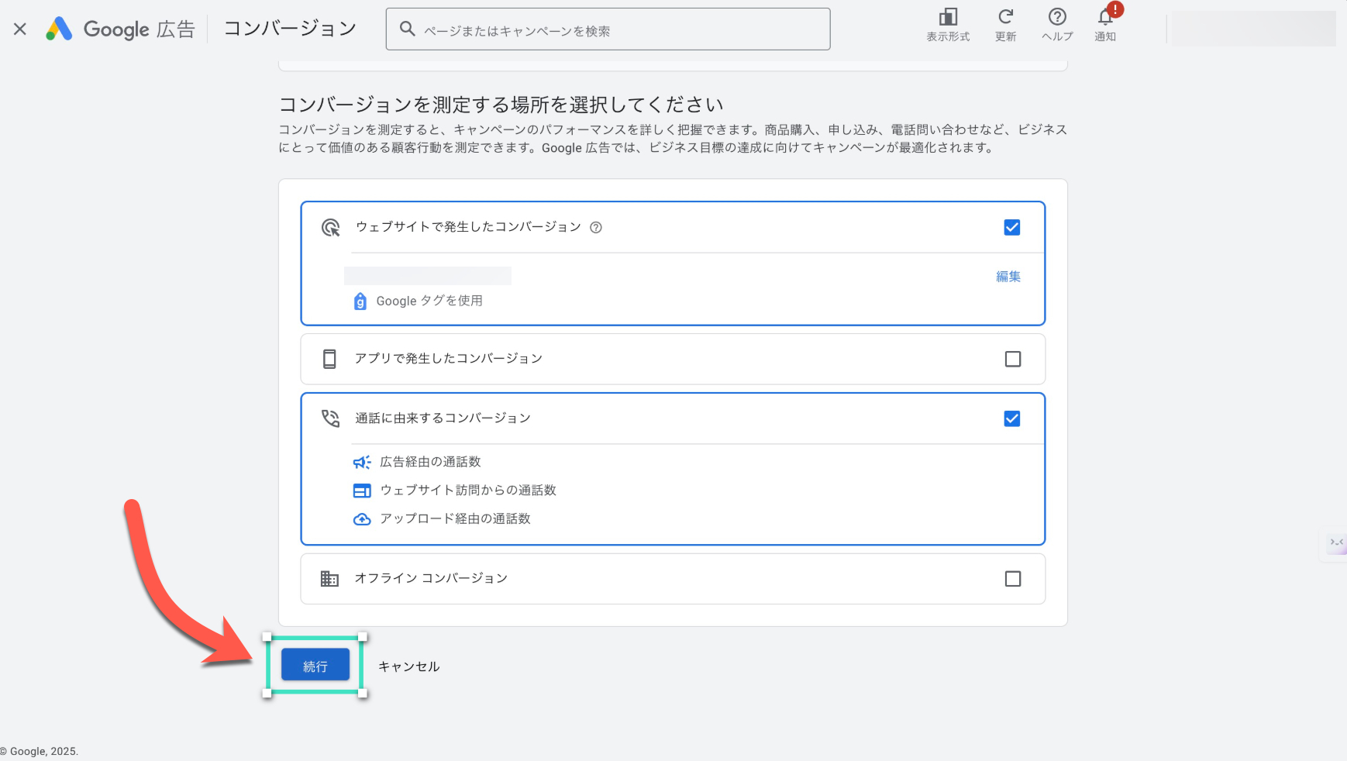Click the browser icon for ウェブサイト訪問からの通話数
1347x761 pixels.
click(x=361, y=490)
